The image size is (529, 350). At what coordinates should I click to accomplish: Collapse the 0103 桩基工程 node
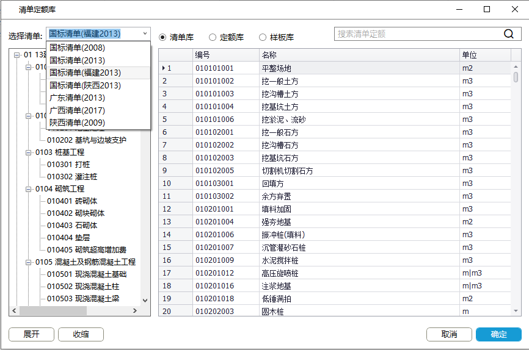coord(28,152)
